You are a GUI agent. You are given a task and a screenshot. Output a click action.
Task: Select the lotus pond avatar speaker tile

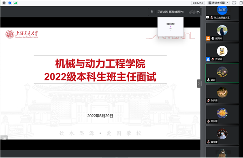222,73
